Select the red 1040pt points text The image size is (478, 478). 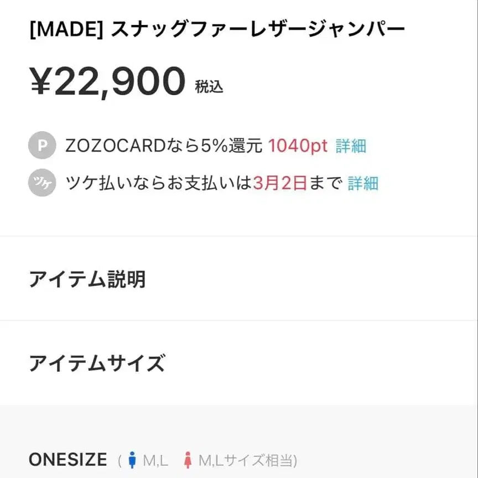298,146
